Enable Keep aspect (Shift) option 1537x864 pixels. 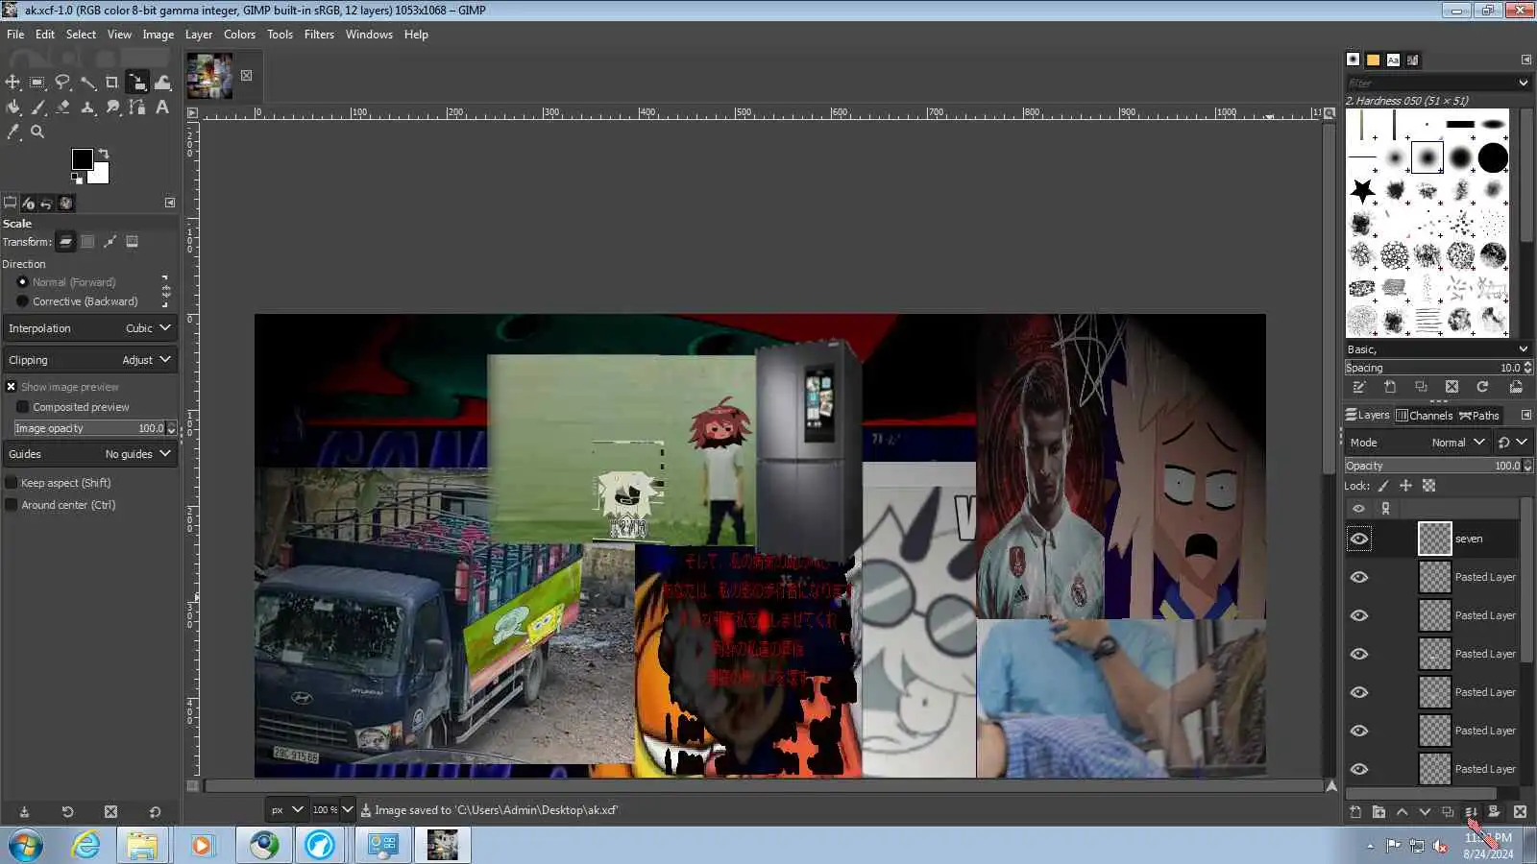tap(12, 483)
